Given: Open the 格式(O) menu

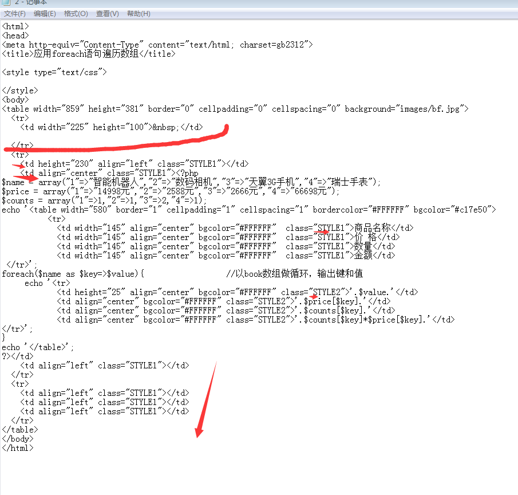Looking at the screenshot, I should (x=76, y=14).
